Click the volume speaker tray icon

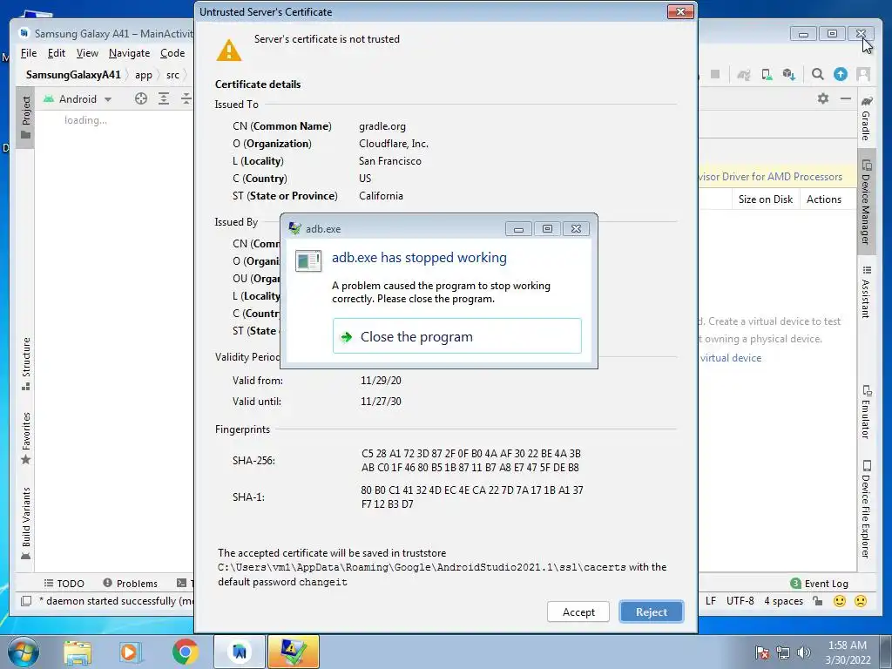803,652
